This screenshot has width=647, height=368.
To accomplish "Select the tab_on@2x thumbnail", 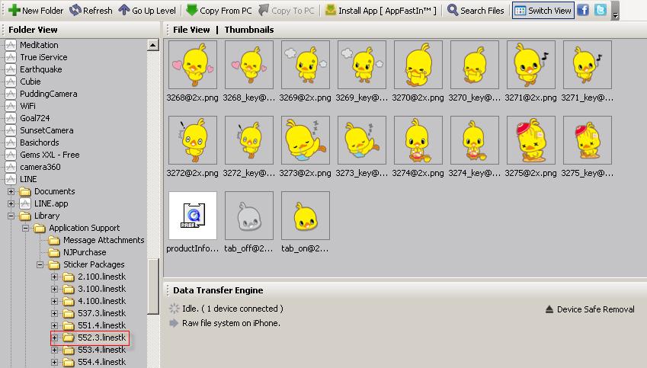I will [306, 216].
